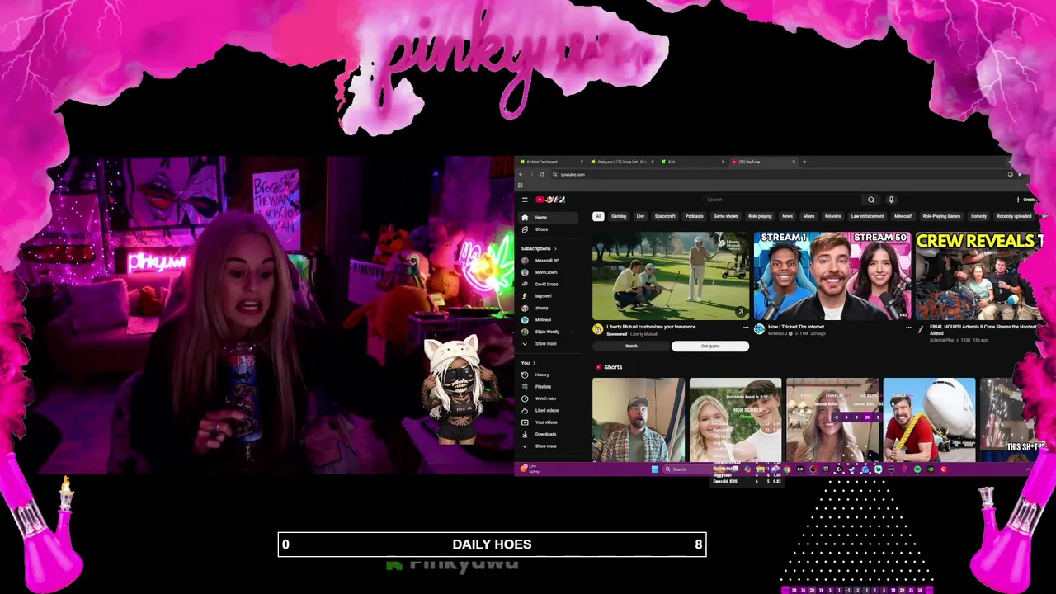Click the site info icon beside youtube.com
The image size is (1056, 594).
[555, 174]
